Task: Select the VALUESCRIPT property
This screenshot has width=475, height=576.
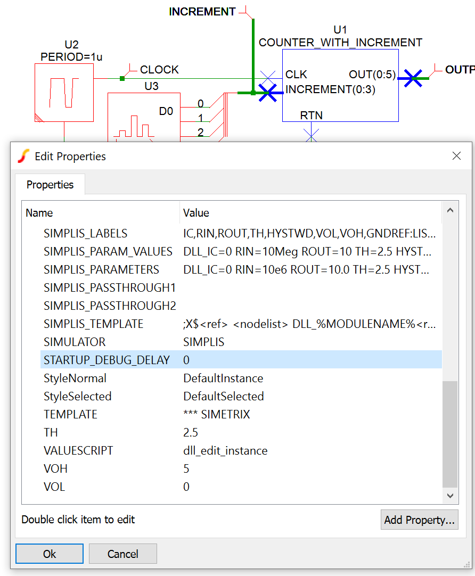Action: tap(78, 451)
